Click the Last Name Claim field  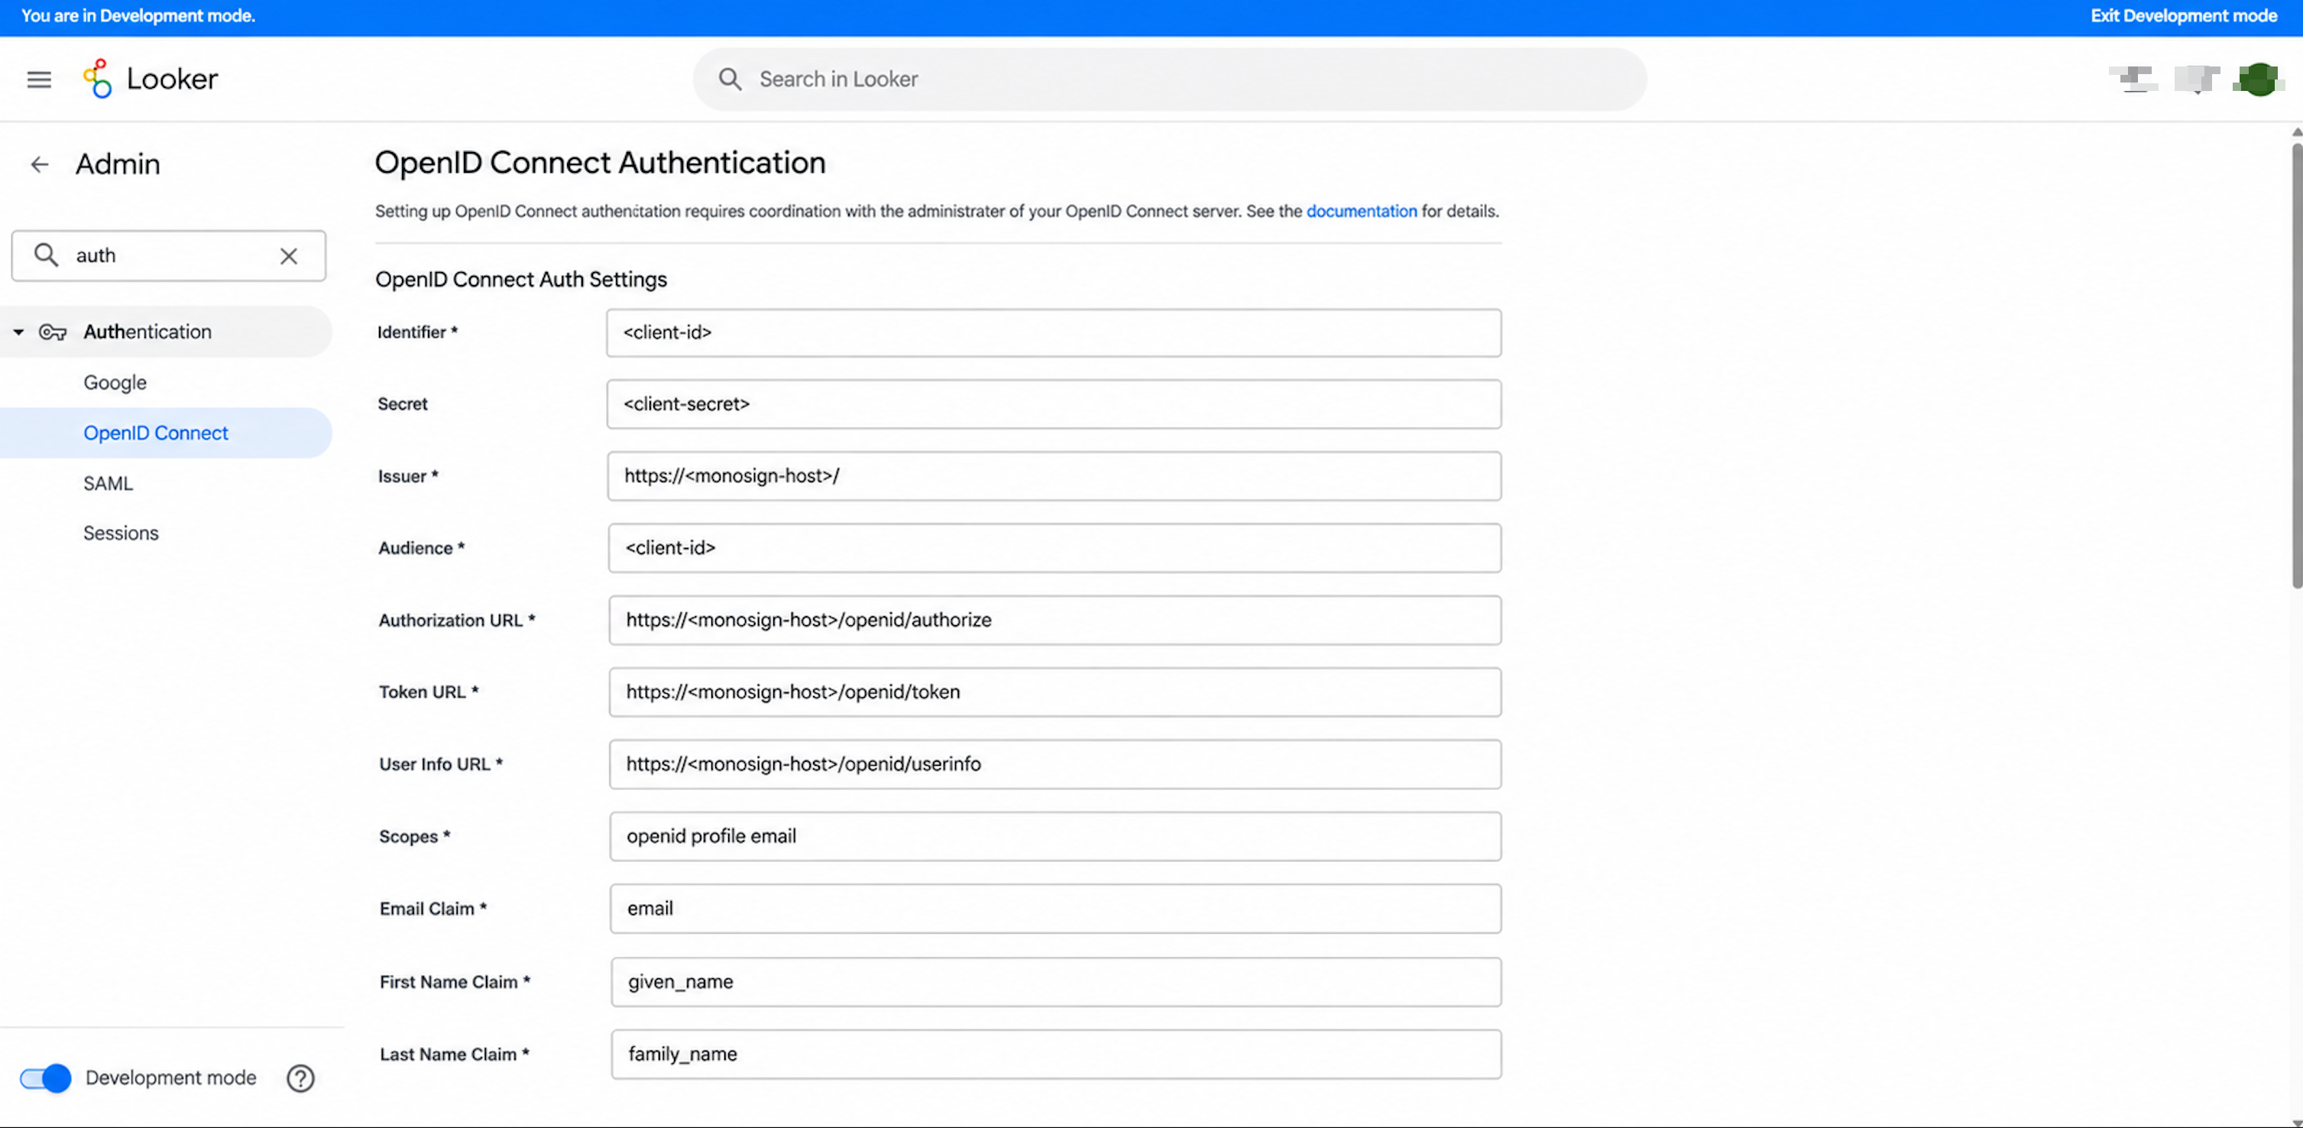pos(1056,1055)
